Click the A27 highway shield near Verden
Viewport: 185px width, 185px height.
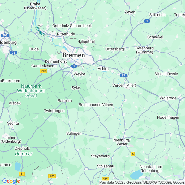[x=123, y=75]
